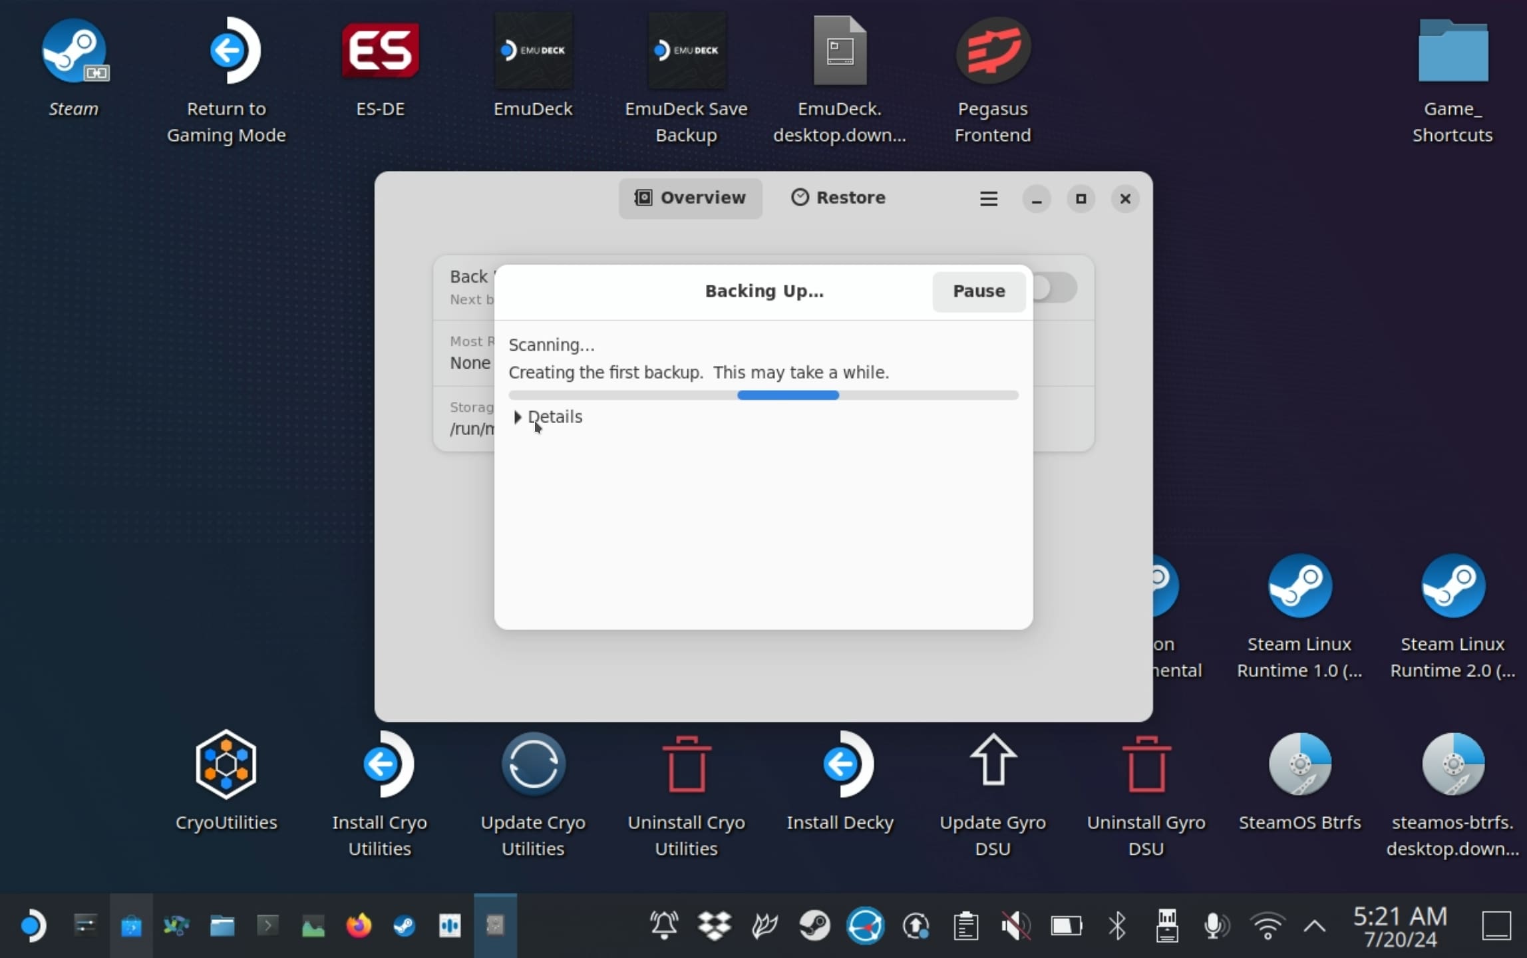
Task: Select Install Cryo Utilities icon
Action: click(380, 794)
